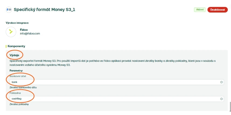
Task: Clear the Pokladna field with the X icon
Action: click(221, 99)
